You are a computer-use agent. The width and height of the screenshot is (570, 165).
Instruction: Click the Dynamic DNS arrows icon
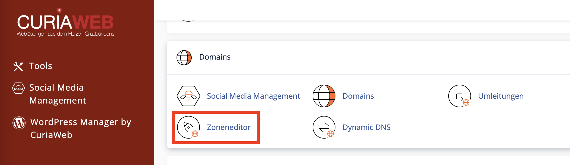pyautogui.click(x=324, y=127)
